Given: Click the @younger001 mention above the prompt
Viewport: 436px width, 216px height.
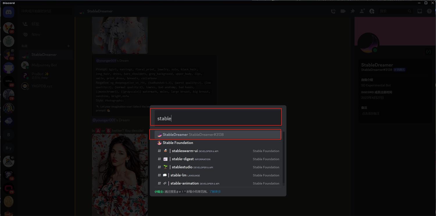Looking at the screenshot, I should (x=106, y=61).
